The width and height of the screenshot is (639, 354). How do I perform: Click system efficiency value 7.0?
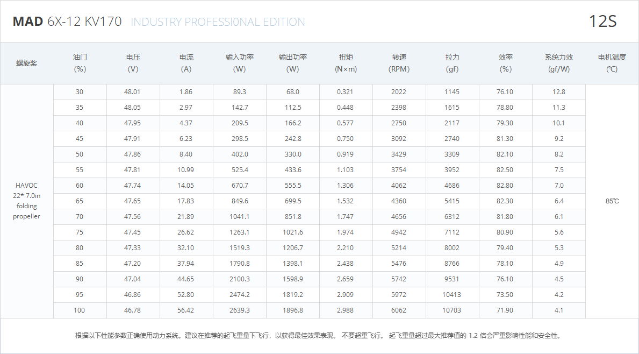pyautogui.click(x=559, y=185)
